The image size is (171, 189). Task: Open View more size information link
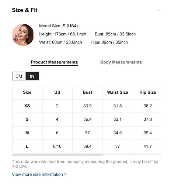(x=39, y=174)
